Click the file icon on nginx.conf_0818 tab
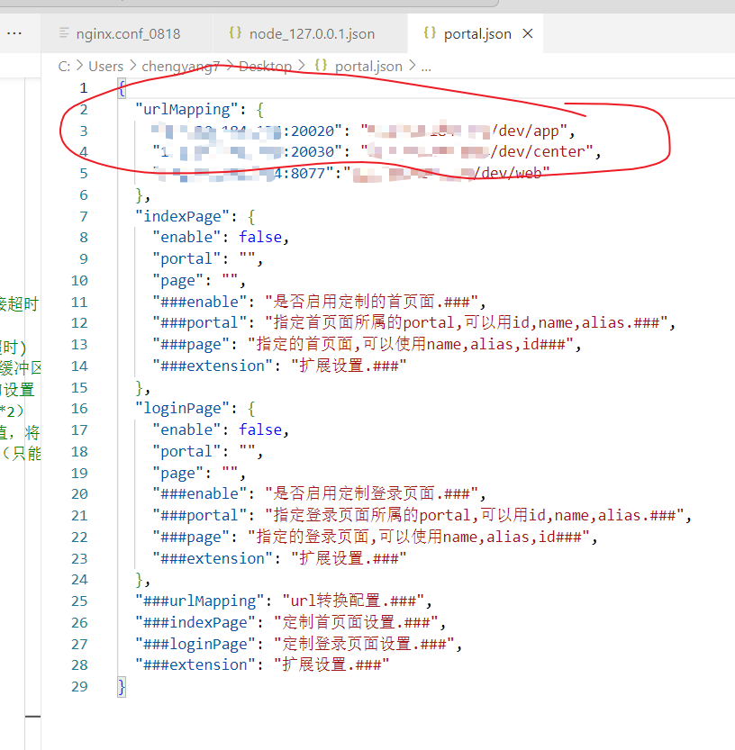Viewport: 735px width, 750px height. 63,33
